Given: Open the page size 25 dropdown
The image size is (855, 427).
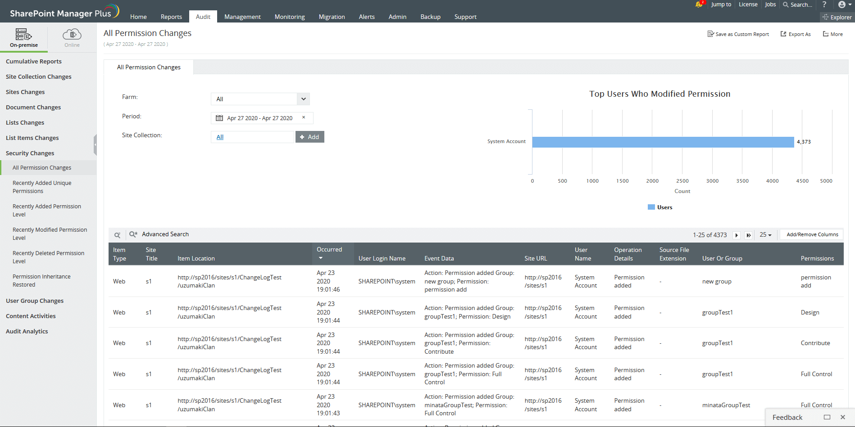Looking at the screenshot, I should [765, 234].
